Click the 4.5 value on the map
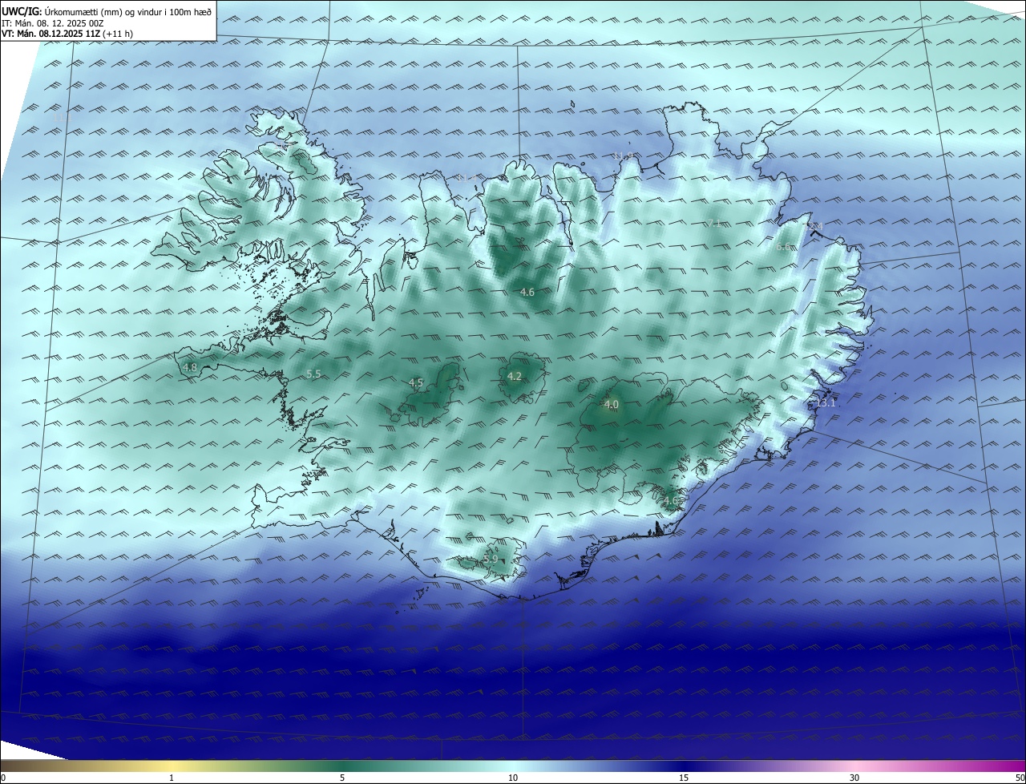Viewport: 1026px width, 784px height. [x=416, y=383]
